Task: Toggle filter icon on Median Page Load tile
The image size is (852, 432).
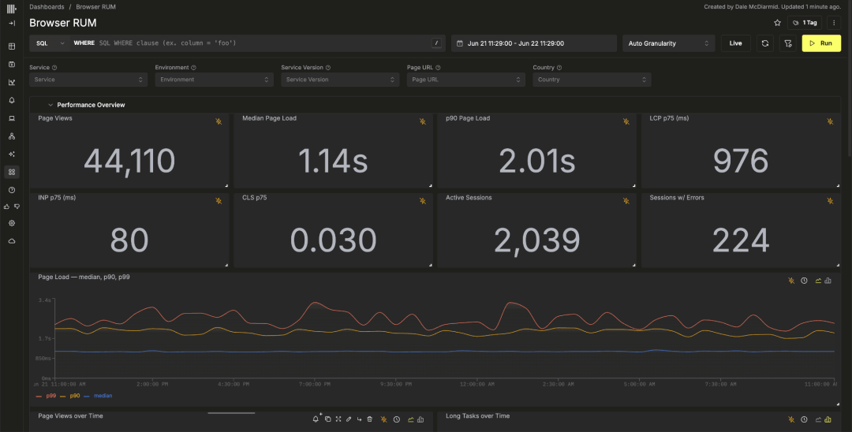Action: click(x=422, y=121)
